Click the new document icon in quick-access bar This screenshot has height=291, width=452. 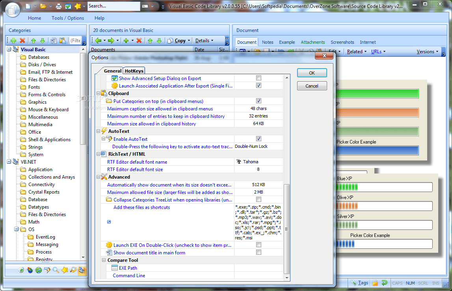(28, 6)
